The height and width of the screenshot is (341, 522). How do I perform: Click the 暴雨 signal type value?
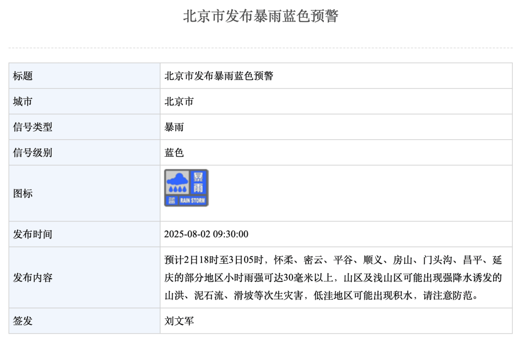pyautogui.click(x=174, y=127)
